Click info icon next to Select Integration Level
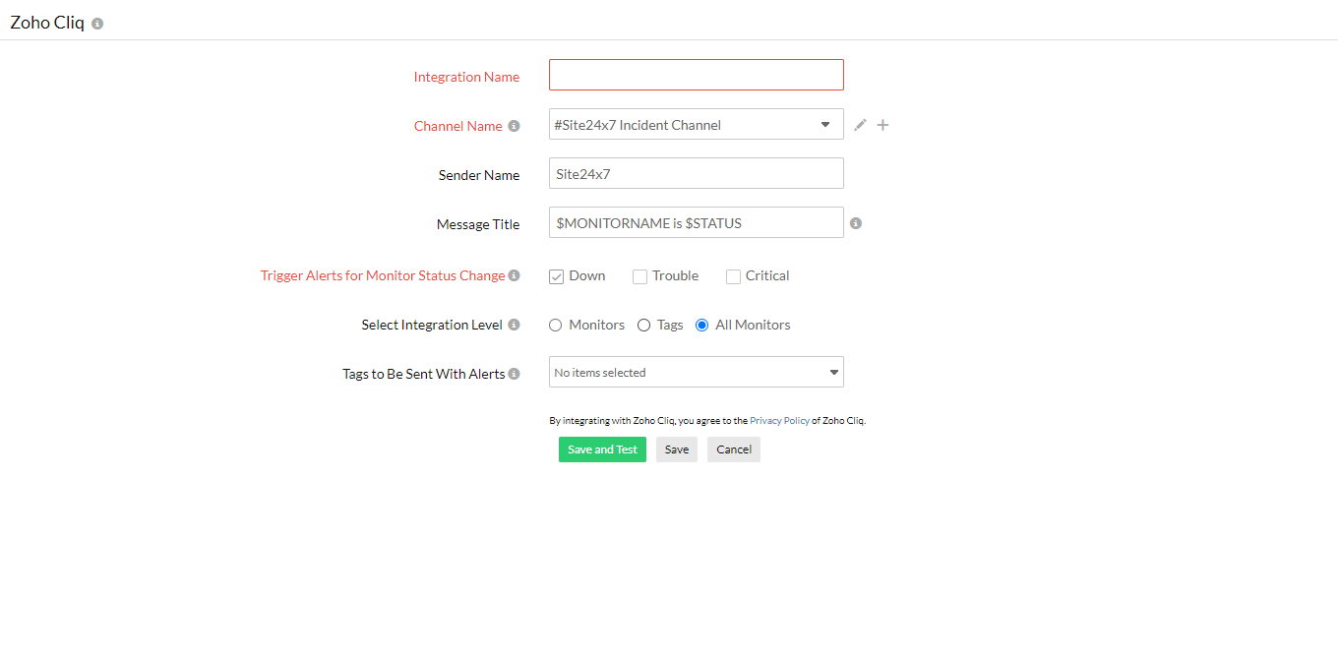Image resolution: width=1338 pixels, height=658 pixels. coord(514,325)
